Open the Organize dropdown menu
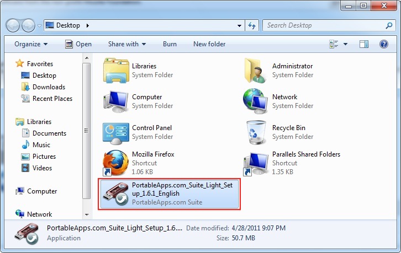 pos(31,44)
